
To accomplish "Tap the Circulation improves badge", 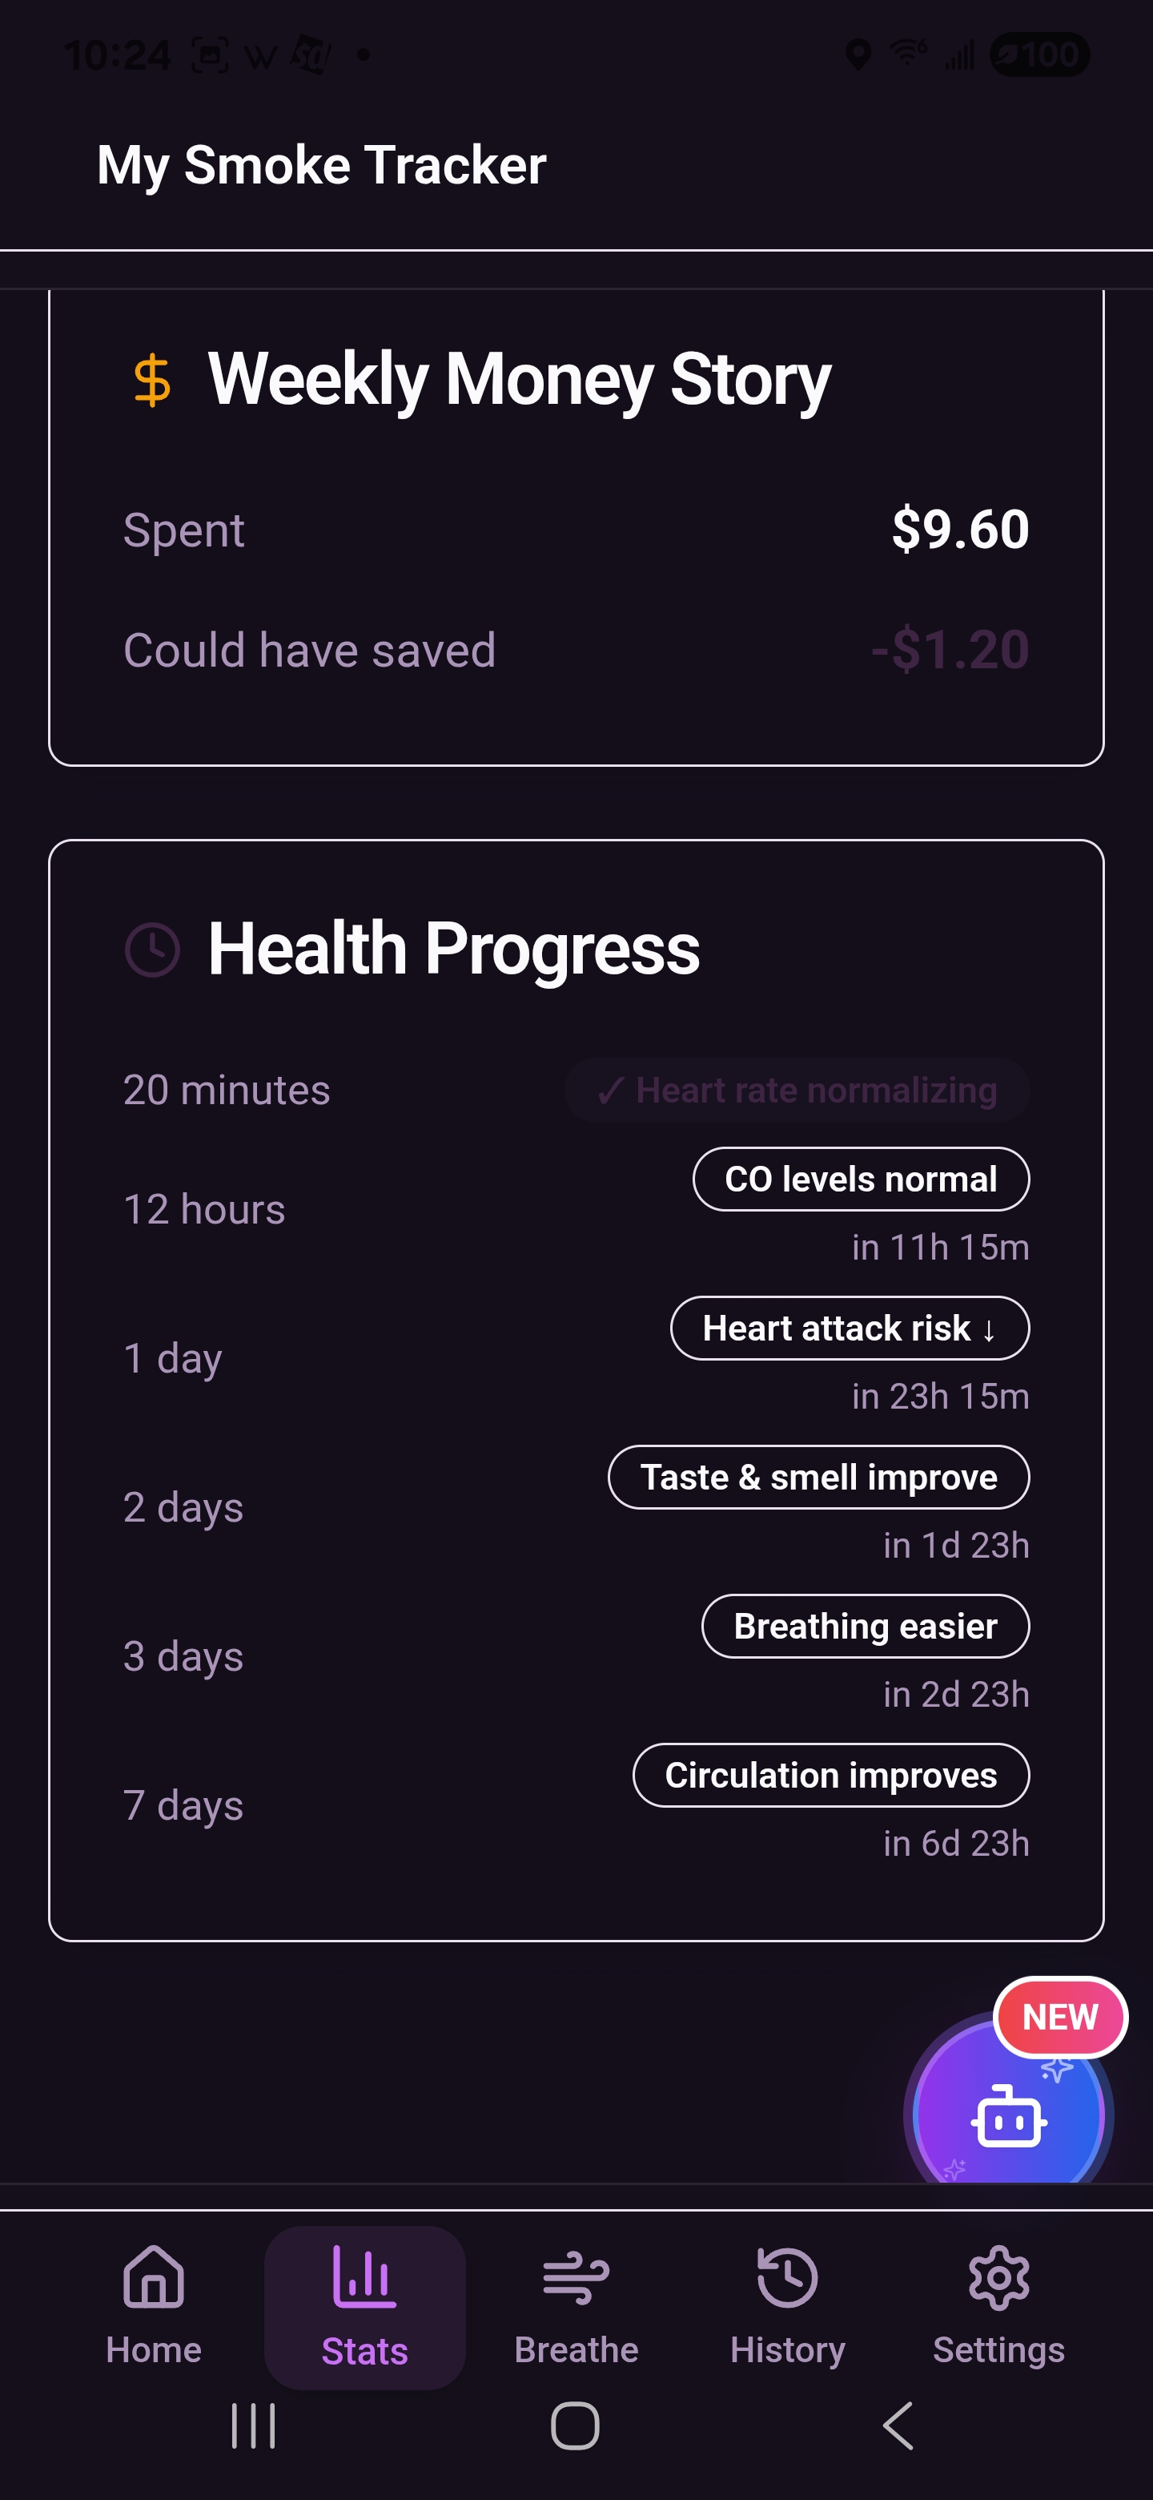I will (x=831, y=1775).
